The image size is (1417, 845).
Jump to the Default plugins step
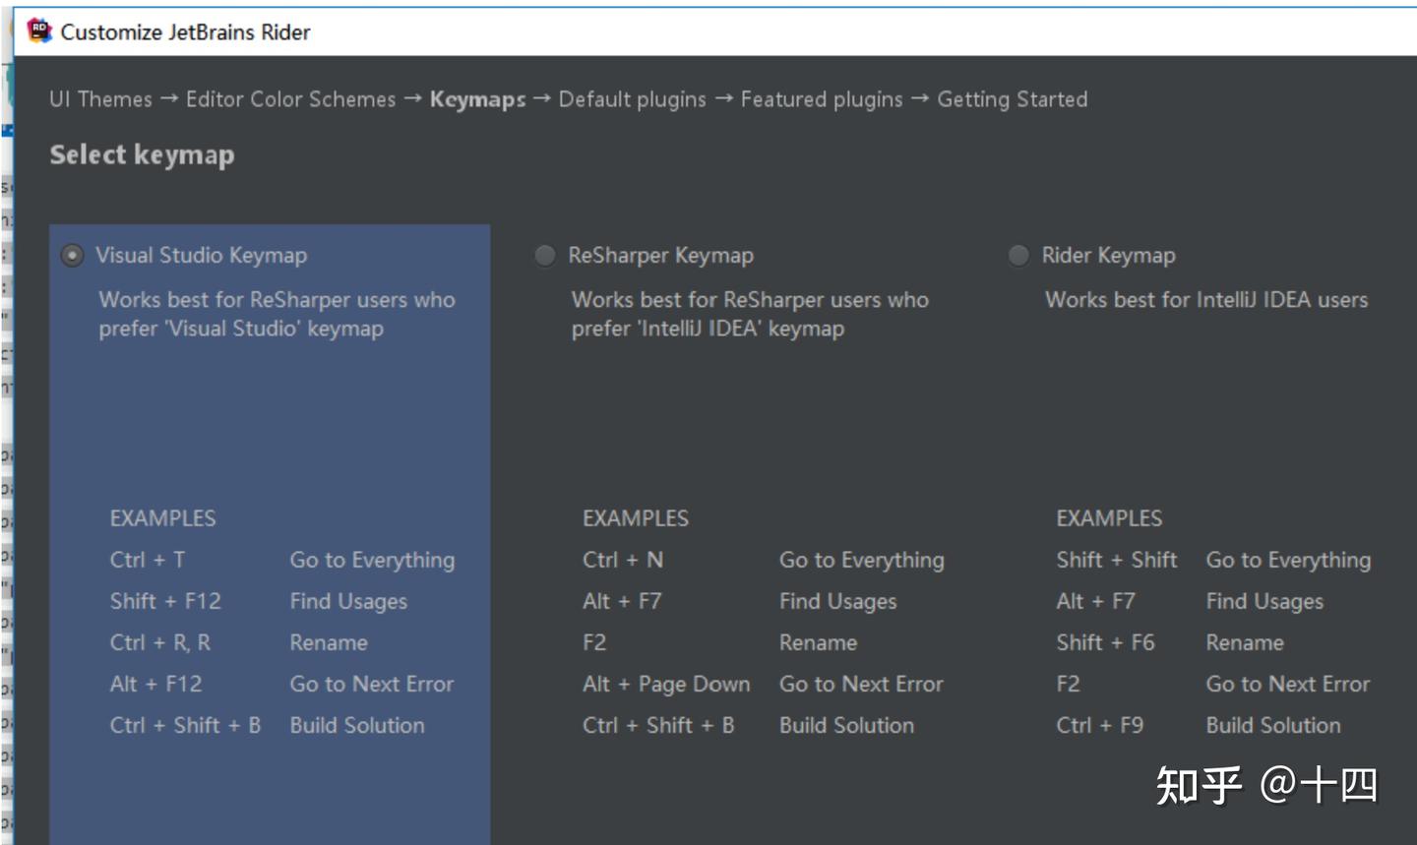click(631, 99)
